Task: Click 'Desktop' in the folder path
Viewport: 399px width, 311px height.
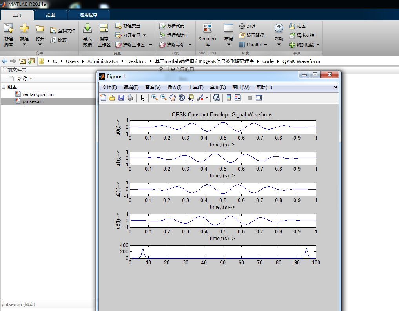Action: tap(137, 61)
